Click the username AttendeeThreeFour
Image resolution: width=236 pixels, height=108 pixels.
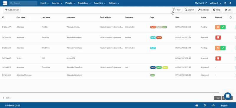75,67
